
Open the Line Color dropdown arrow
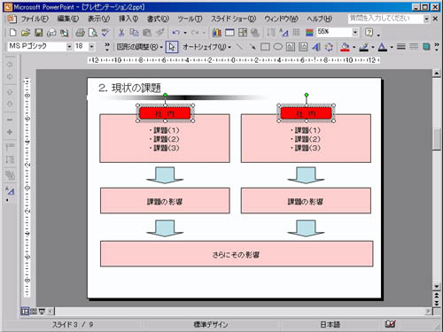point(373,47)
